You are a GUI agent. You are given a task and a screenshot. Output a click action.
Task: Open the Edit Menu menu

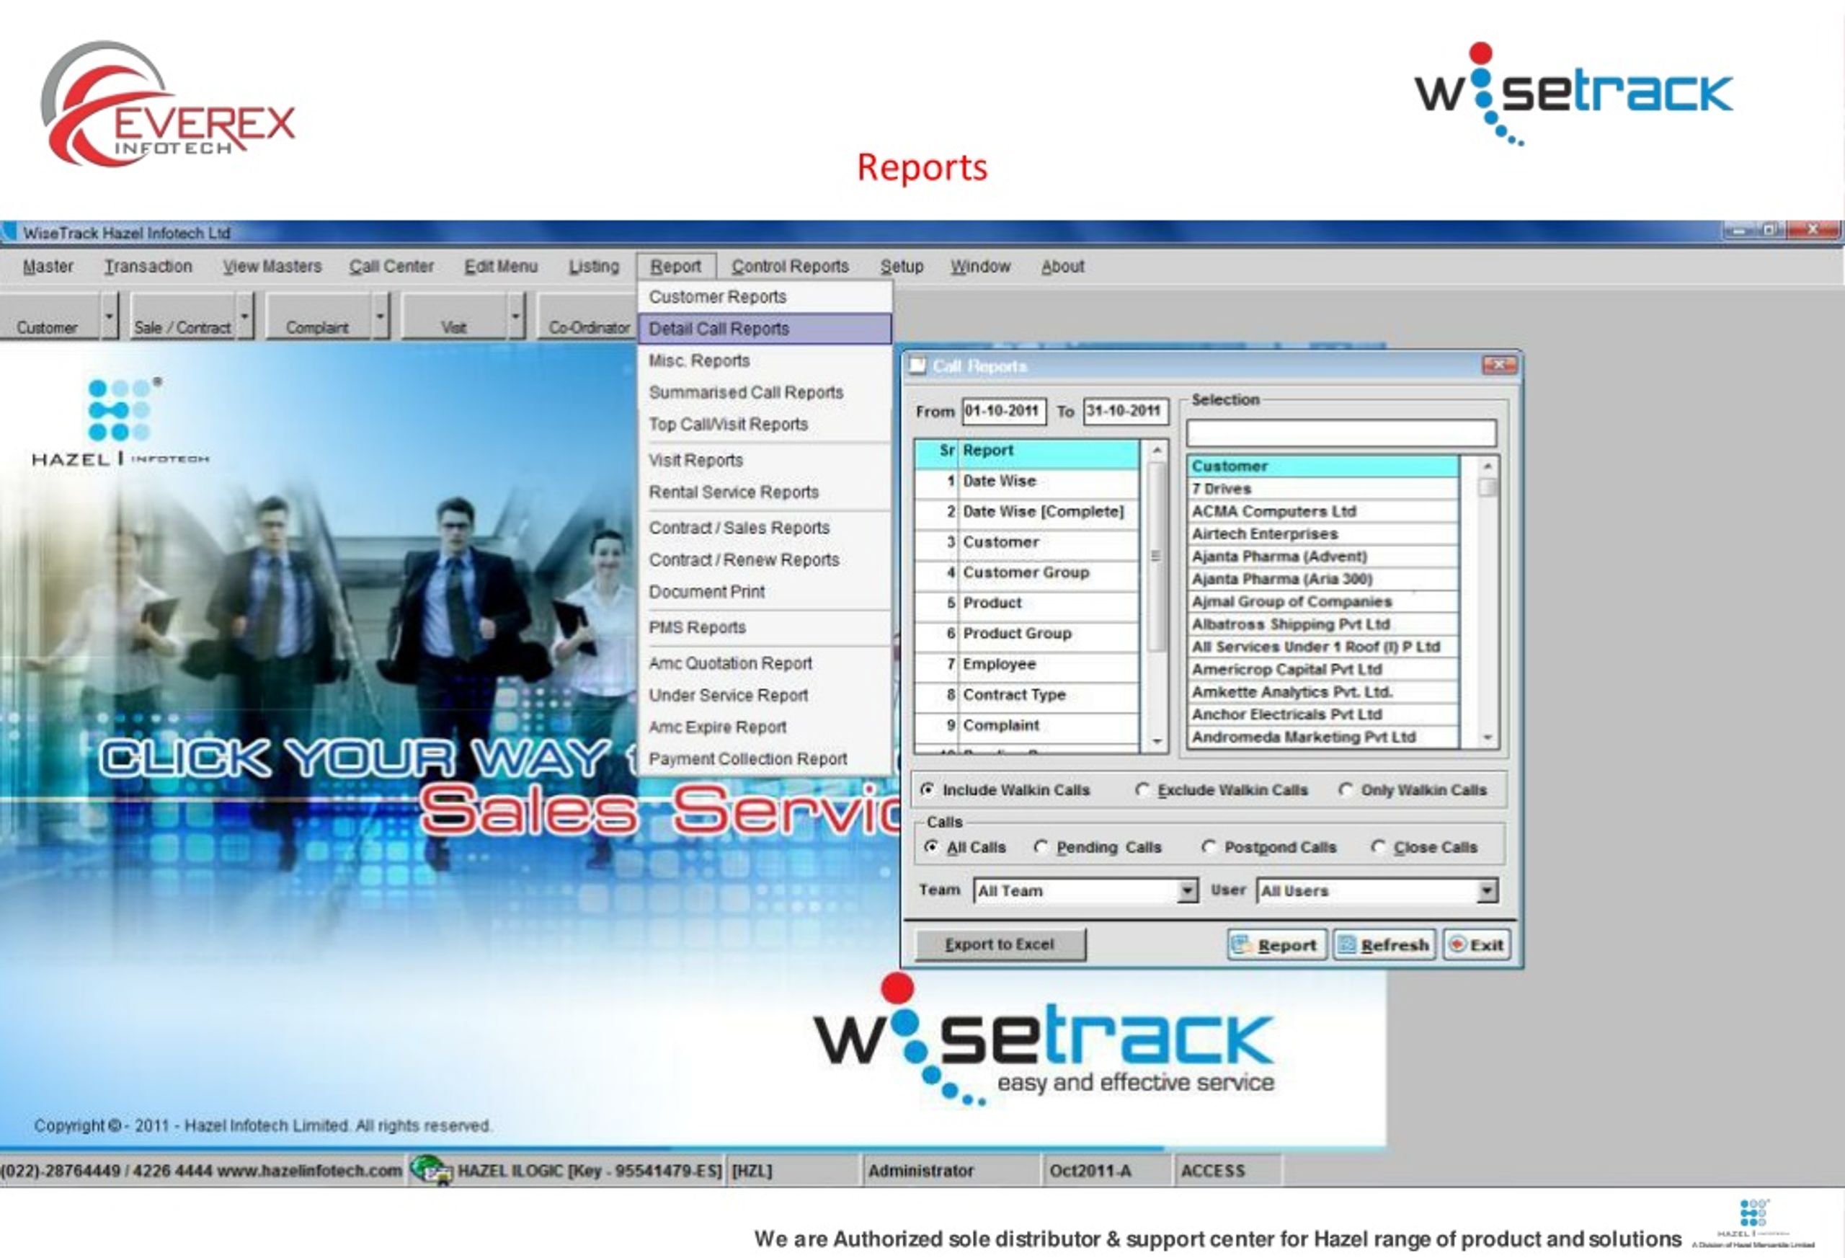coord(501,267)
